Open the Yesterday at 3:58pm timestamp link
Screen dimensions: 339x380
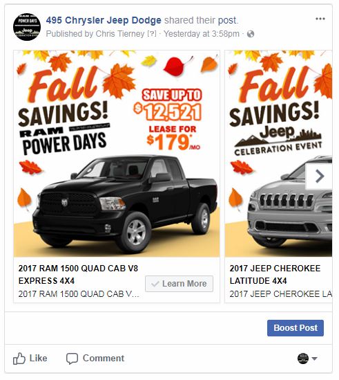pos(202,34)
